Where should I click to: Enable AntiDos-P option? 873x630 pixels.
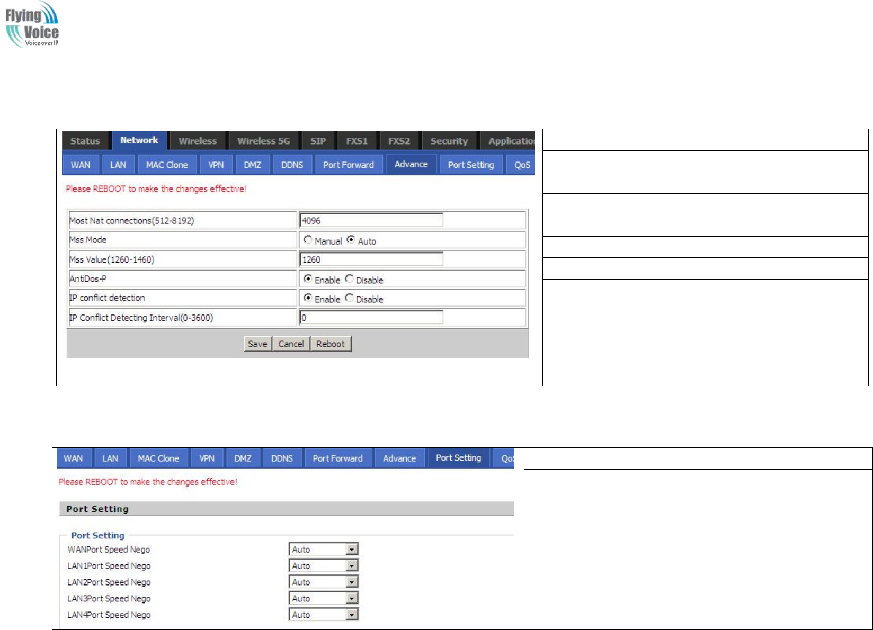[x=308, y=278]
